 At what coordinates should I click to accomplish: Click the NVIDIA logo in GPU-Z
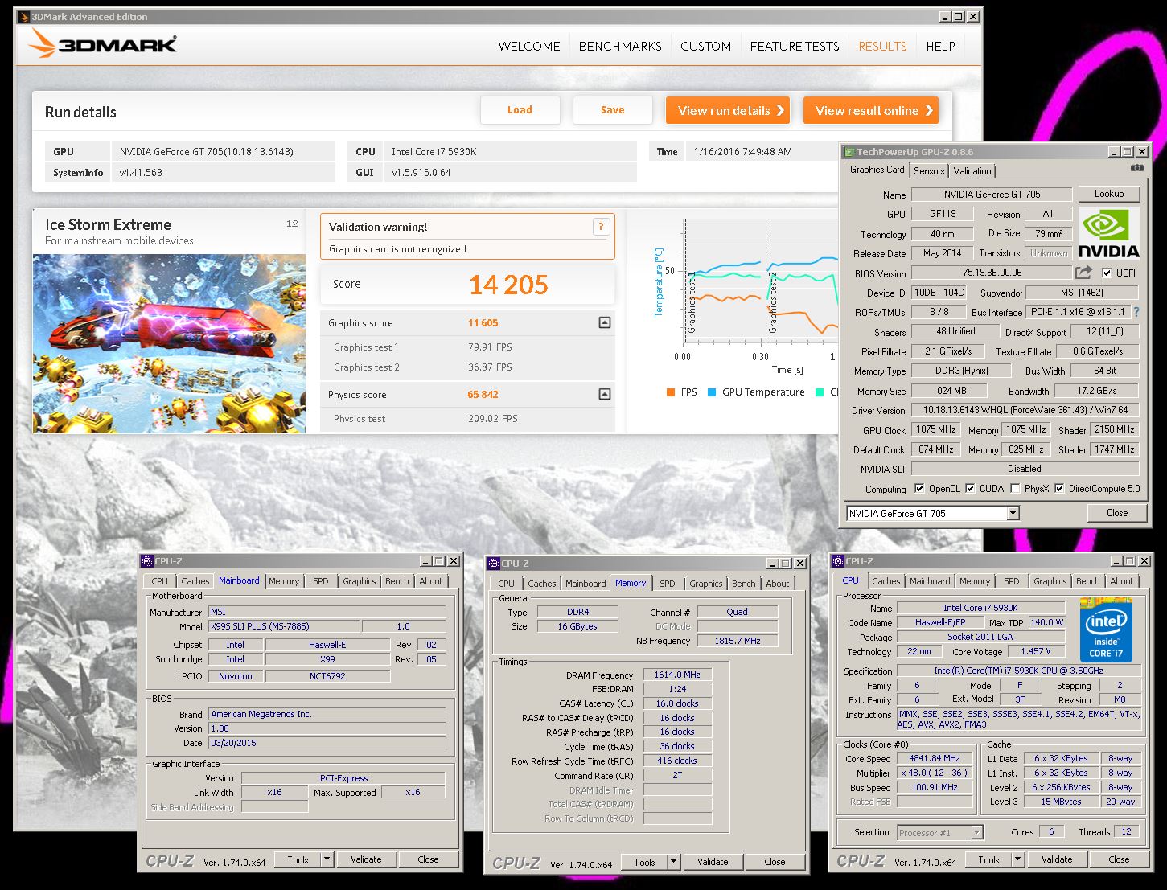pyautogui.click(x=1108, y=232)
